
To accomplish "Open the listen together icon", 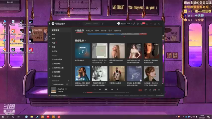I will pyautogui.click(x=154, y=90).
